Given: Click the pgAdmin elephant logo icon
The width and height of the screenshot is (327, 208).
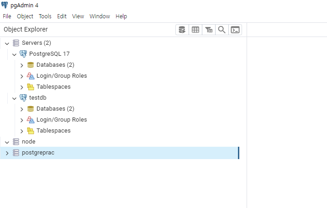Looking at the screenshot, I should coord(5,5).
